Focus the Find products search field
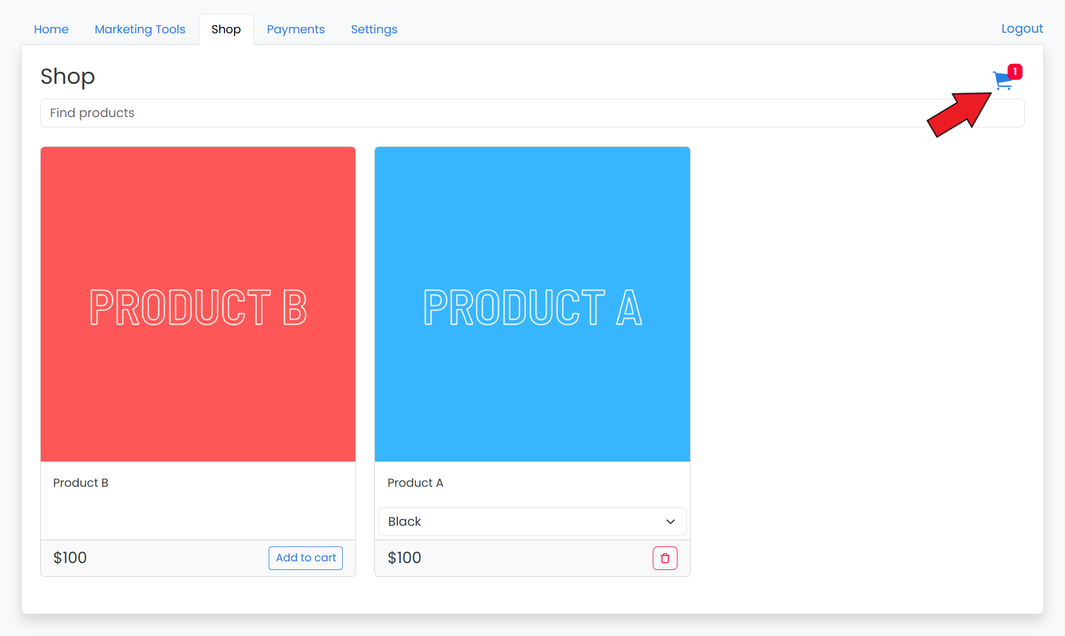 click(x=459, y=113)
